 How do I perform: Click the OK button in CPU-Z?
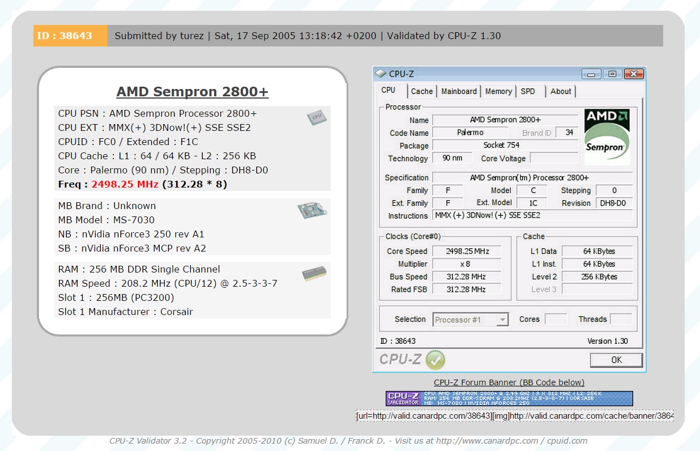[616, 360]
